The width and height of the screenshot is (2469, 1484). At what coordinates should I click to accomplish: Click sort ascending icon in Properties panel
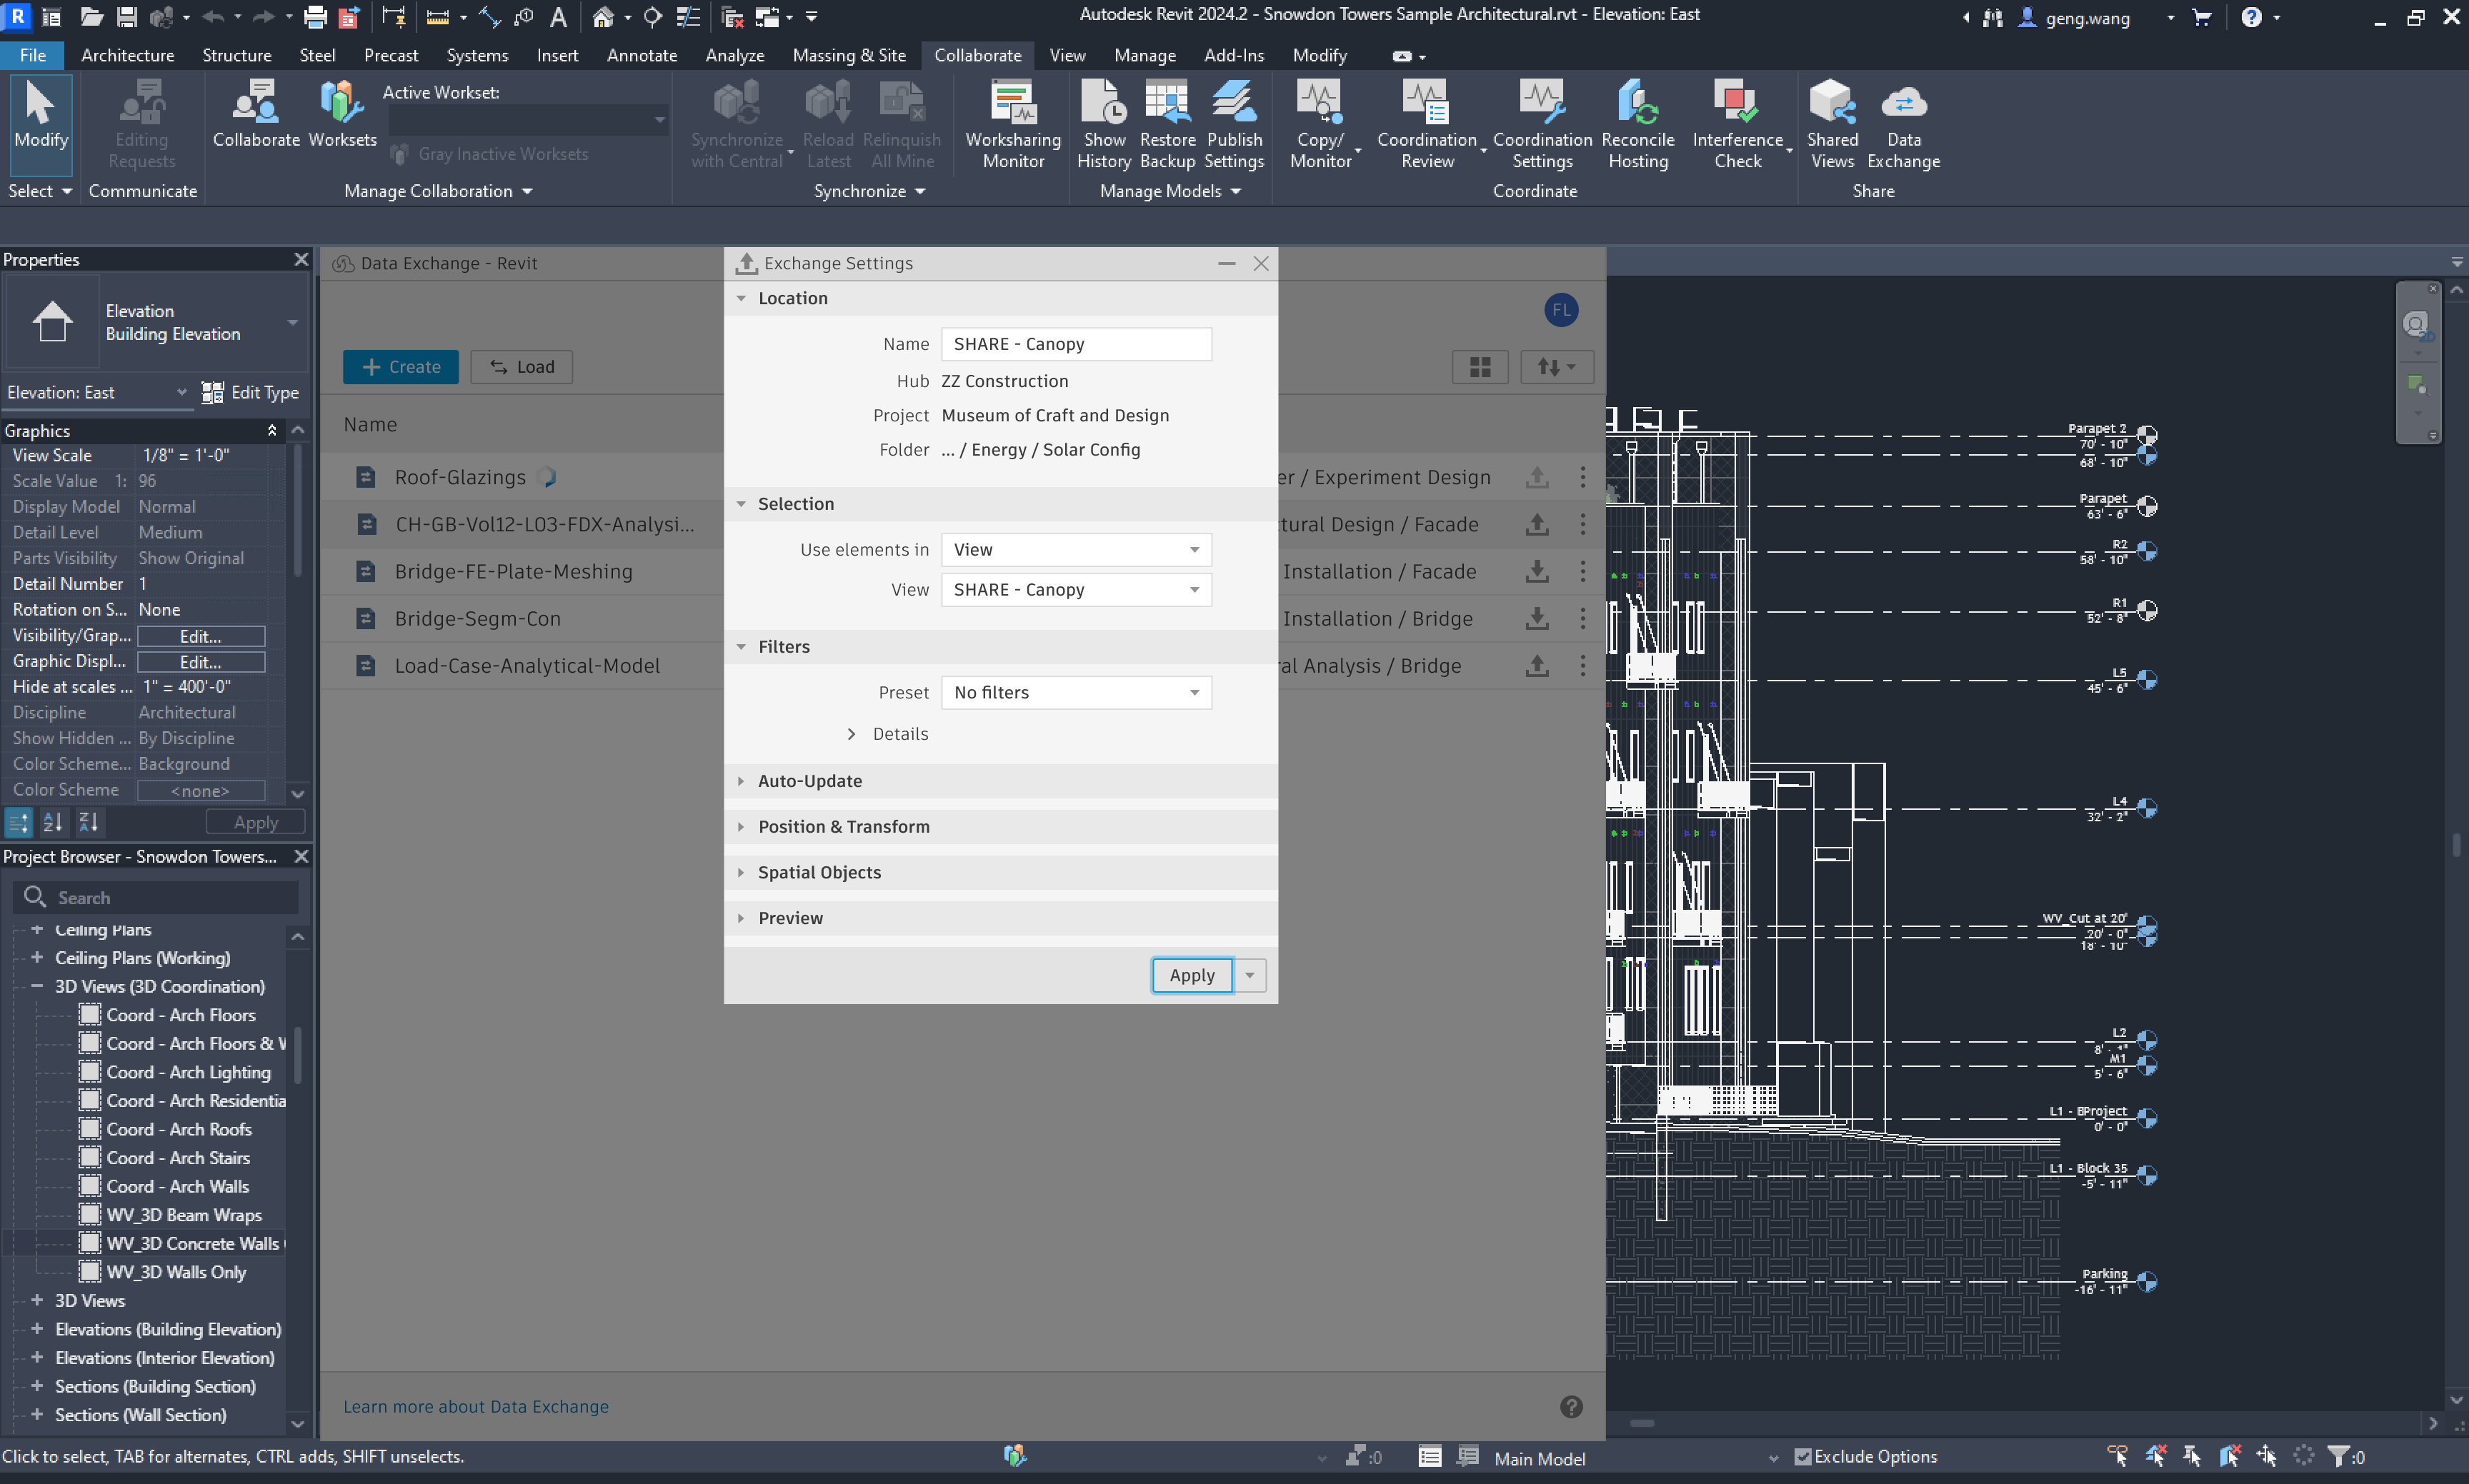click(53, 822)
